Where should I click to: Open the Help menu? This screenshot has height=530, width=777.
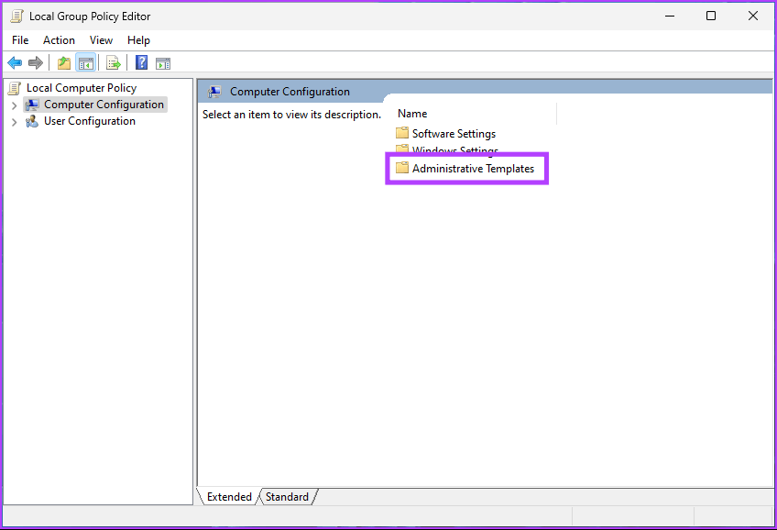point(138,40)
